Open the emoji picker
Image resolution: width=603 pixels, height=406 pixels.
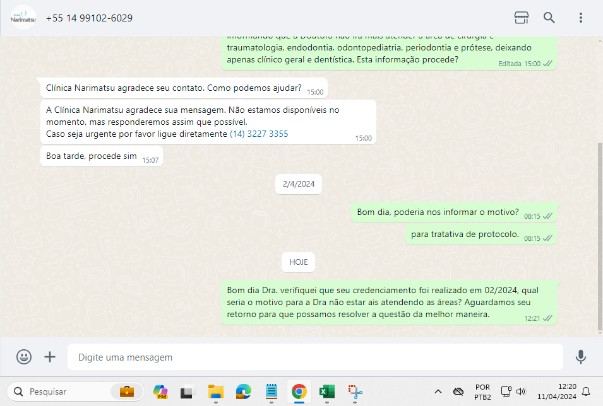[24, 357]
